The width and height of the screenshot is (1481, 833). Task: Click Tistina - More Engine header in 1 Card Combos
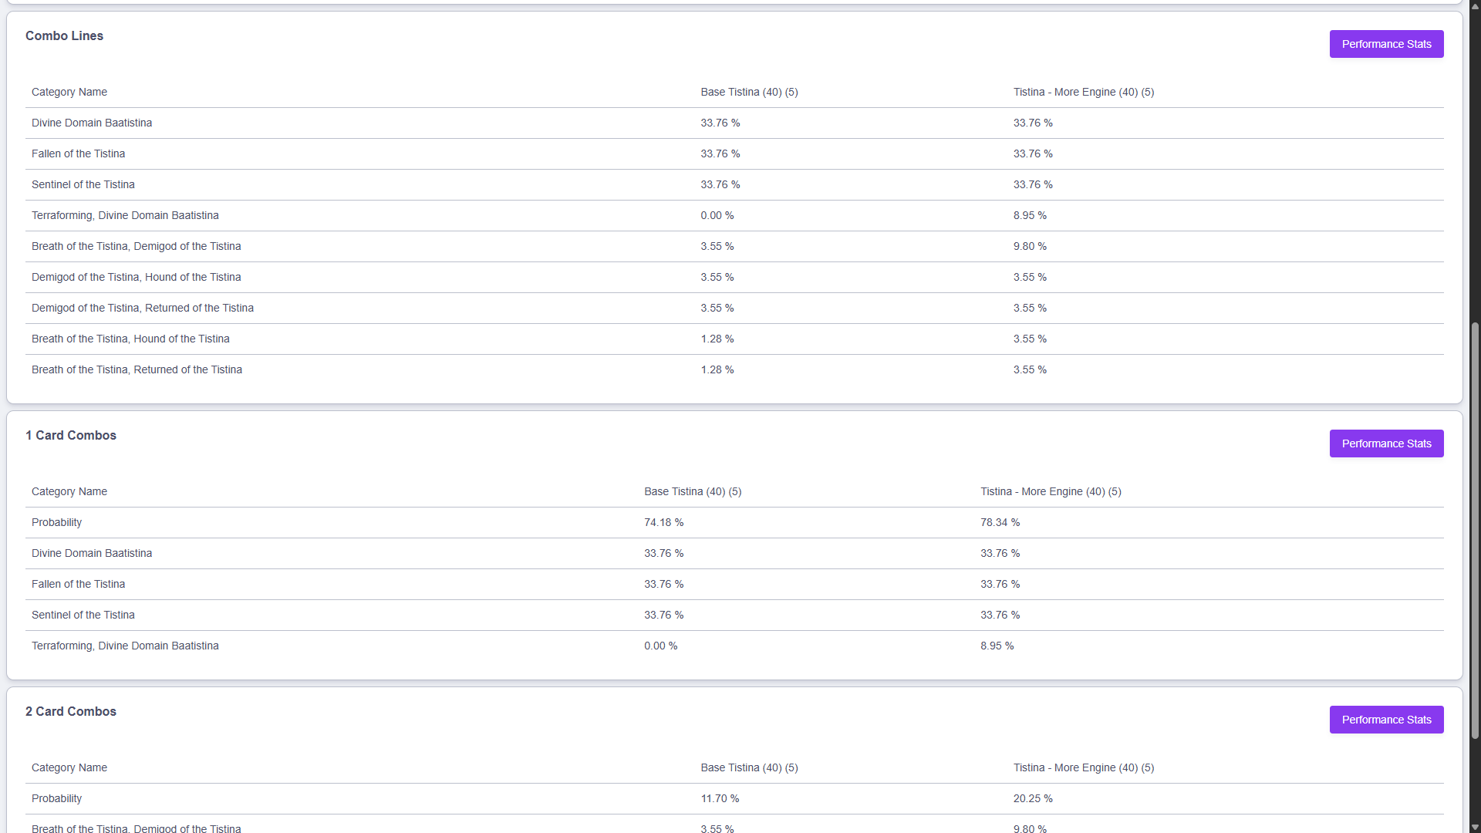tap(1051, 491)
